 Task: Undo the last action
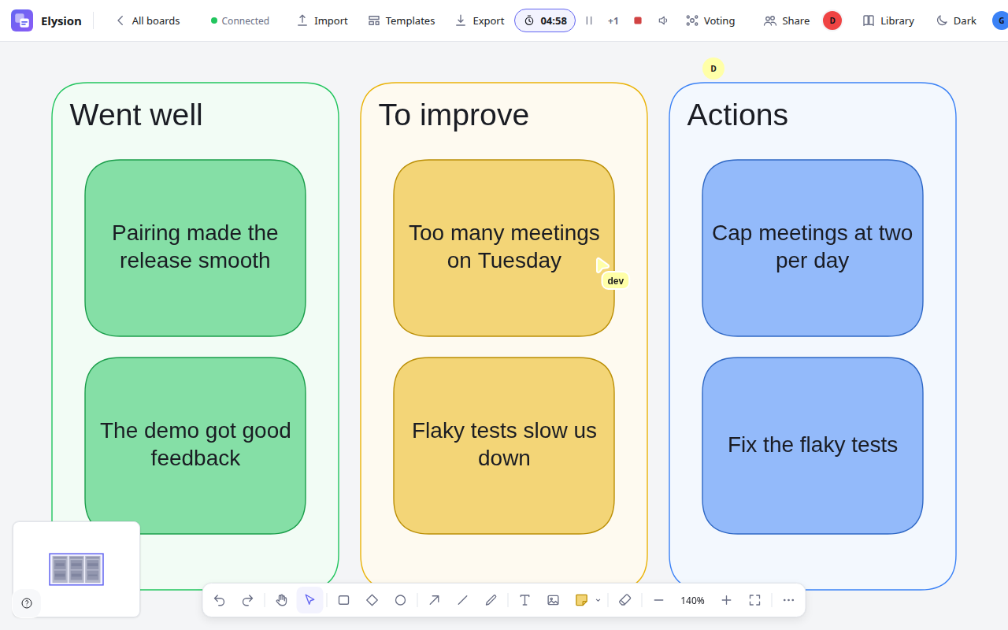point(220,600)
